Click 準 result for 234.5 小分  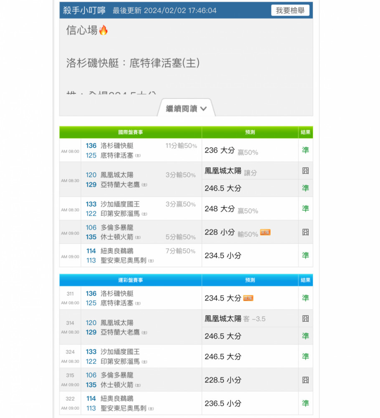tap(305, 255)
